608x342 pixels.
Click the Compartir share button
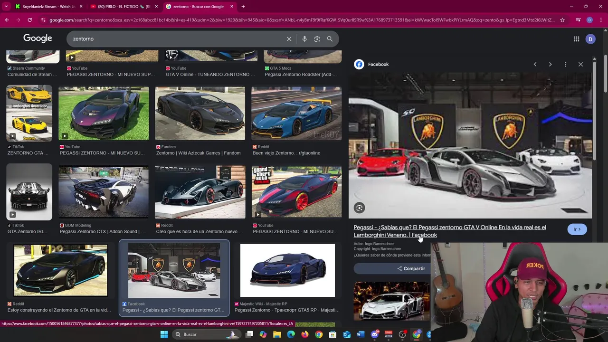coord(411,268)
